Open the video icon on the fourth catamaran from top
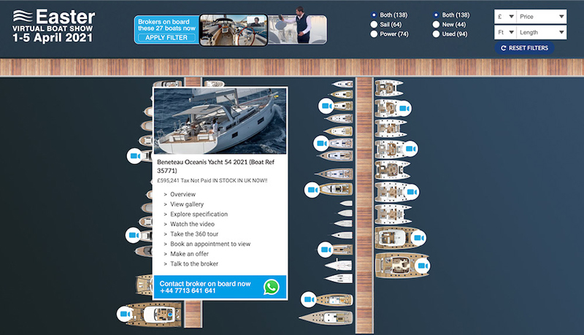584x335 pixels. pos(410,149)
